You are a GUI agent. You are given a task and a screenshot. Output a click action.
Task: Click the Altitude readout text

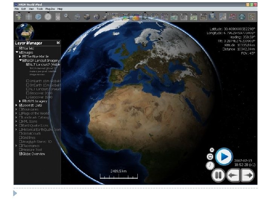239,45
